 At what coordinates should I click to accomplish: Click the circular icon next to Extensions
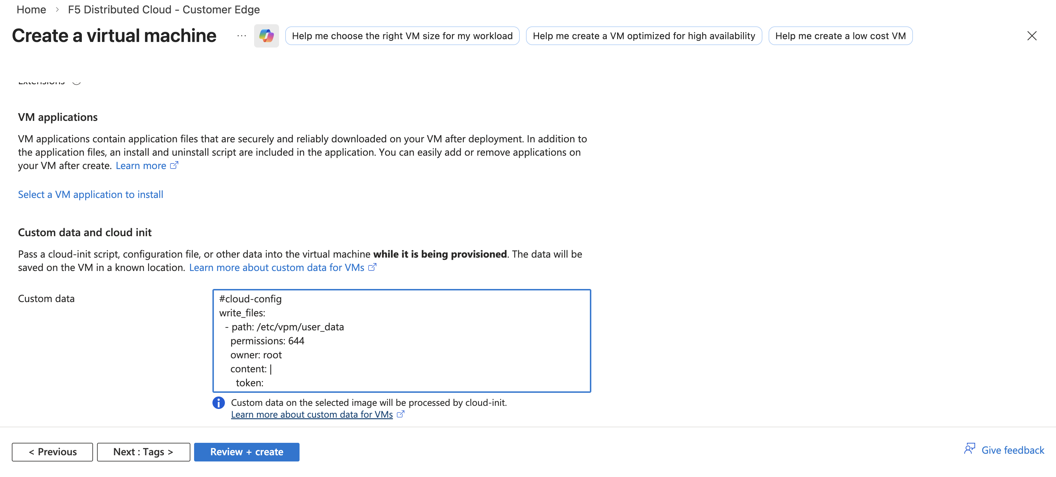77,81
